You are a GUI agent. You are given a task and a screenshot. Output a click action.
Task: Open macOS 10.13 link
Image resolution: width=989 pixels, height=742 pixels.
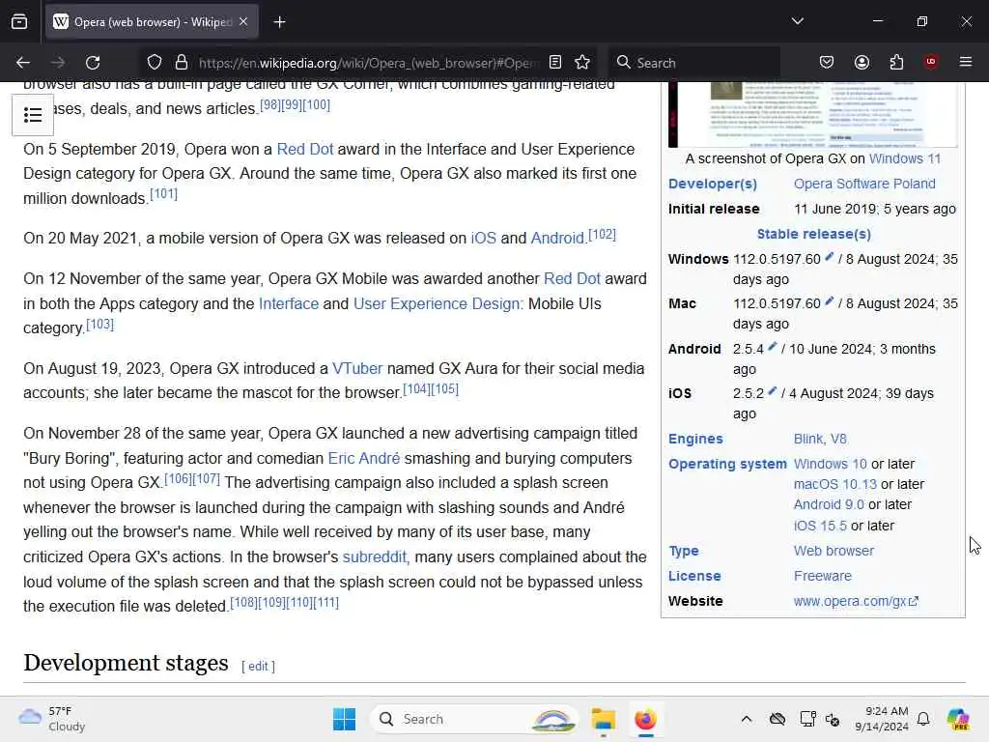pos(835,484)
